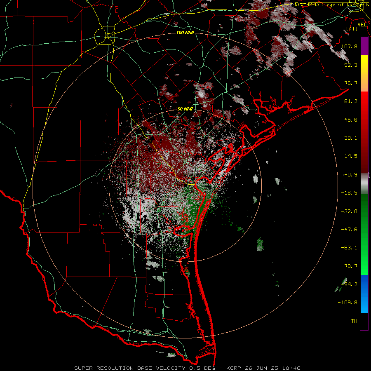Image resolution: width=371 pixels, height=371 pixels.
Task: Click the -63.1 legend value
Action: pyautogui.click(x=349, y=248)
